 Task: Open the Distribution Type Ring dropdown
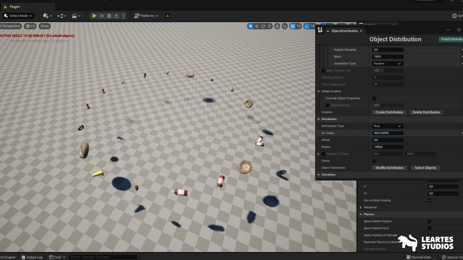coord(387,126)
